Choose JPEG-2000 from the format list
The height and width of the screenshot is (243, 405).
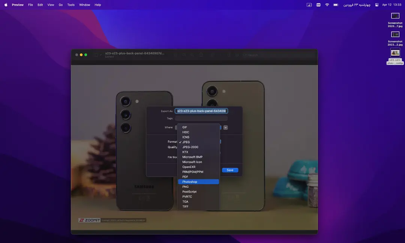pyautogui.click(x=198, y=147)
